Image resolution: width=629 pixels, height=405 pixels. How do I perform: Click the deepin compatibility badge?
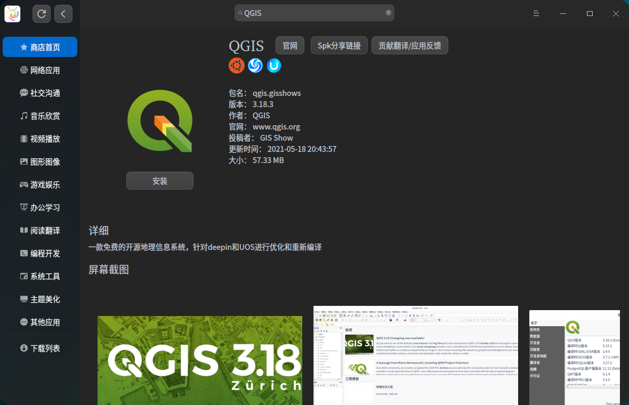[x=255, y=66]
